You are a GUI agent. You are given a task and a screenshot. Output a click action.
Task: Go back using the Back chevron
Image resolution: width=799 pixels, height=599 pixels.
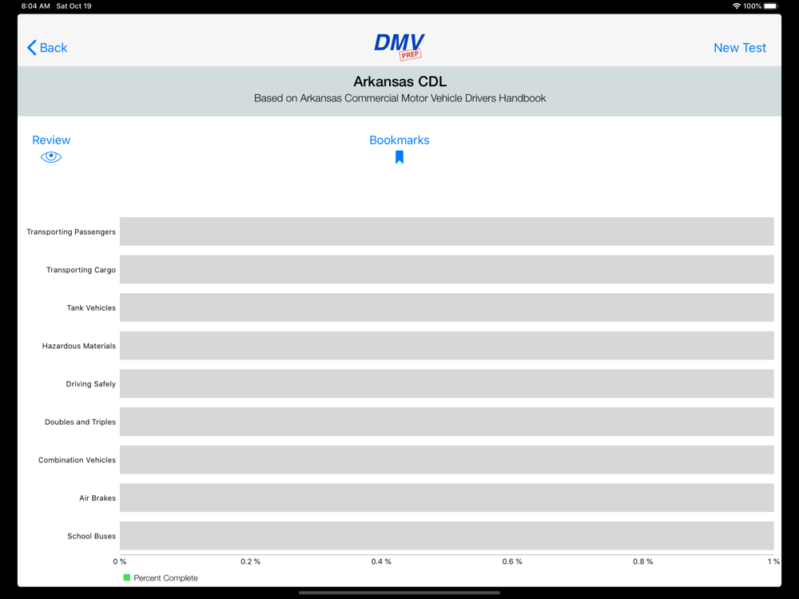[x=32, y=48]
